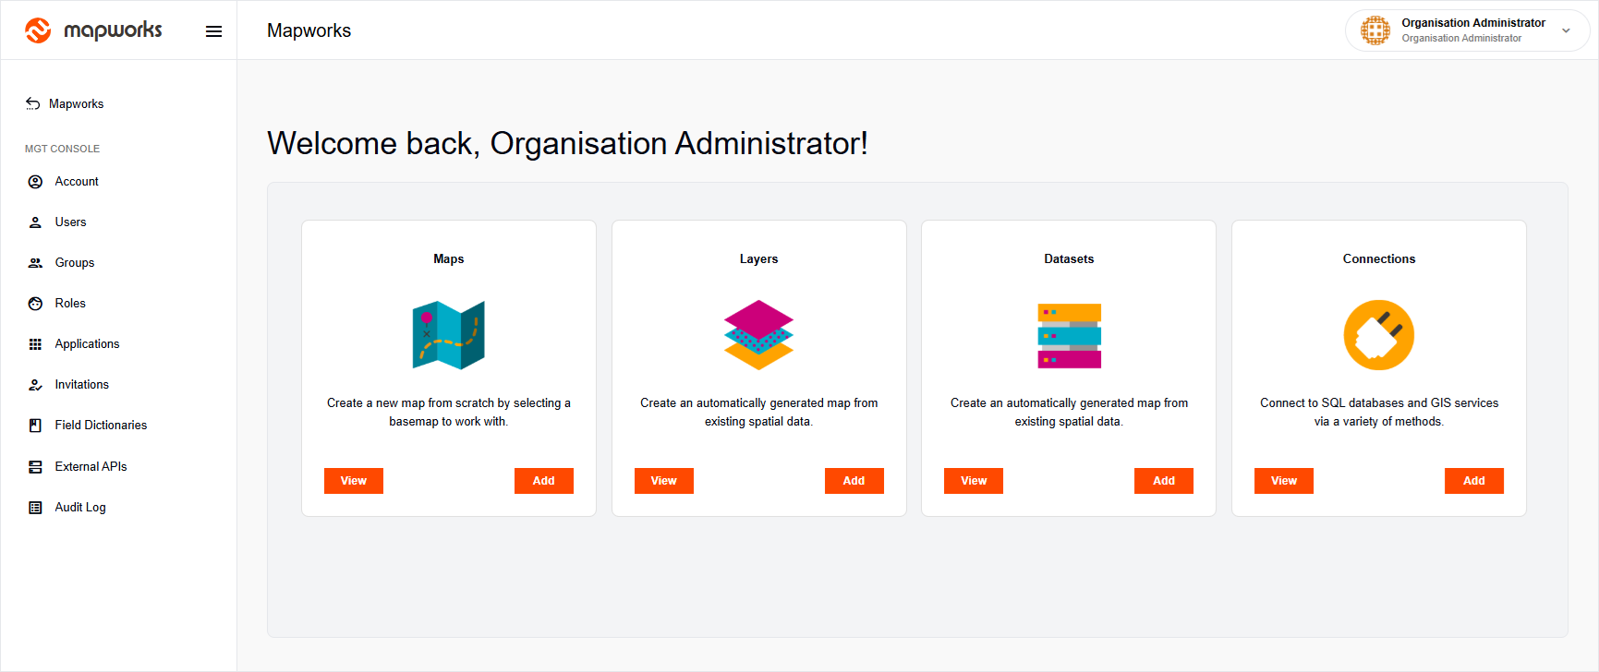Viewport: 1599px width, 672px height.
Task: Go to Audit Log page
Action: tap(80, 508)
